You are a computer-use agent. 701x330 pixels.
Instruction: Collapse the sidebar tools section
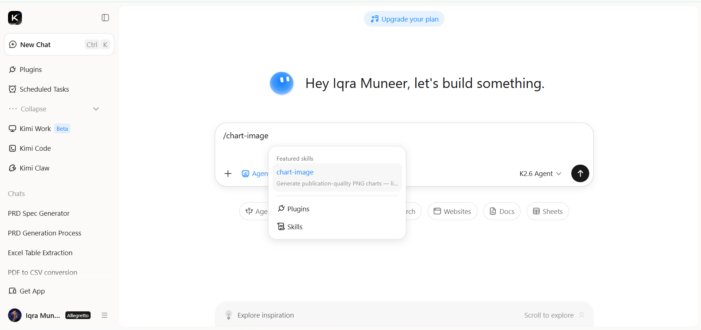coord(54,109)
